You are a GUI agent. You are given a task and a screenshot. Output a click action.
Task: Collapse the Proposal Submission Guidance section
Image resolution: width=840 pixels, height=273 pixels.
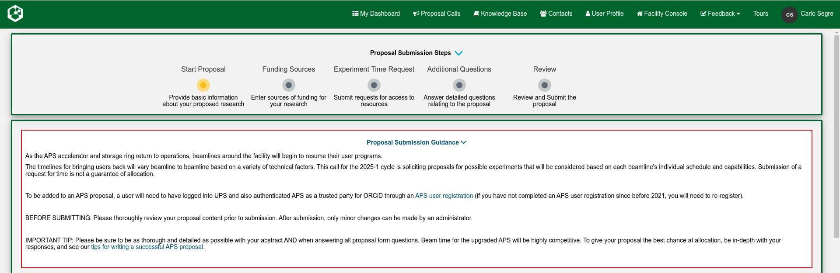click(x=464, y=142)
